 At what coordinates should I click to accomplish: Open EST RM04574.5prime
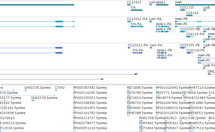click(x=169, y=98)
